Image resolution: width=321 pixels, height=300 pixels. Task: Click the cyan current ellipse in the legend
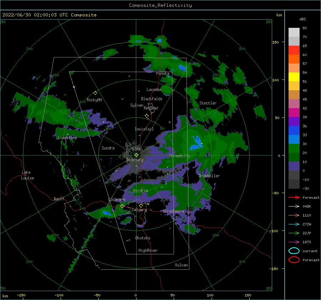pyautogui.click(x=294, y=251)
